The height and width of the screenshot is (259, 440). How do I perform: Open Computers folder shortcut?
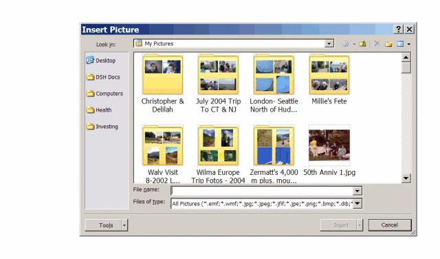pyautogui.click(x=104, y=94)
